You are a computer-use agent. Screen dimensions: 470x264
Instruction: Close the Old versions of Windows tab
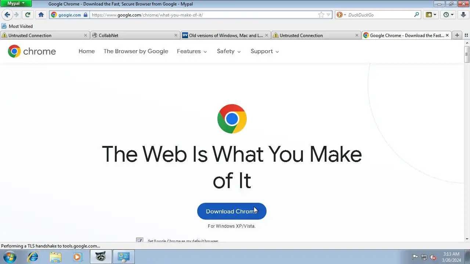click(x=266, y=36)
